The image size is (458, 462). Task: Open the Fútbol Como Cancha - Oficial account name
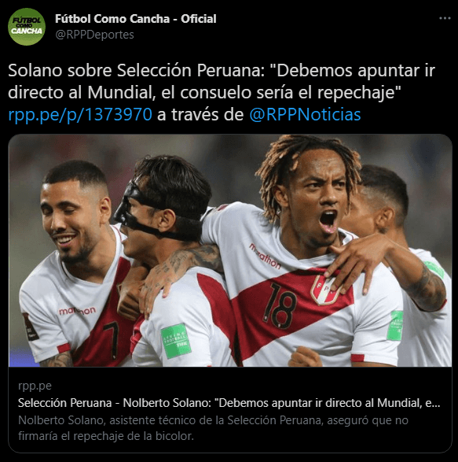pyautogui.click(x=136, y=19)
